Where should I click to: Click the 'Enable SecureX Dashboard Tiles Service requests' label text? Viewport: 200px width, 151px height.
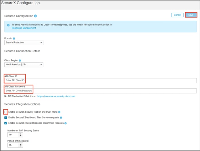(34, 118)
